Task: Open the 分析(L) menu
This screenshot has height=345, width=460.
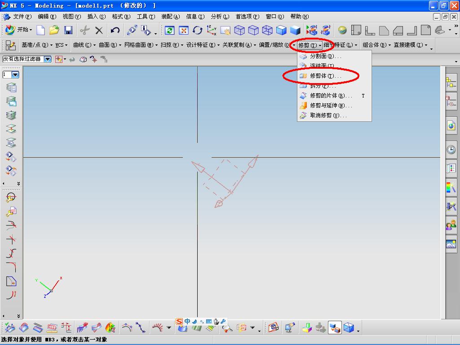Action: [220, 17]
